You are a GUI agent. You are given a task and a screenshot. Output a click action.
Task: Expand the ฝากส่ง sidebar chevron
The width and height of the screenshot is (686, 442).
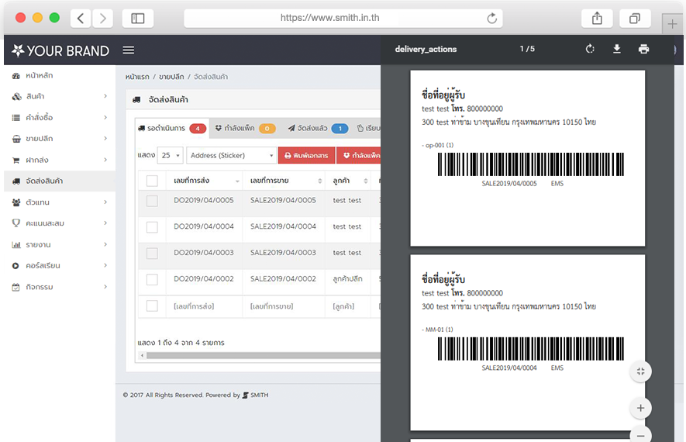105,160
